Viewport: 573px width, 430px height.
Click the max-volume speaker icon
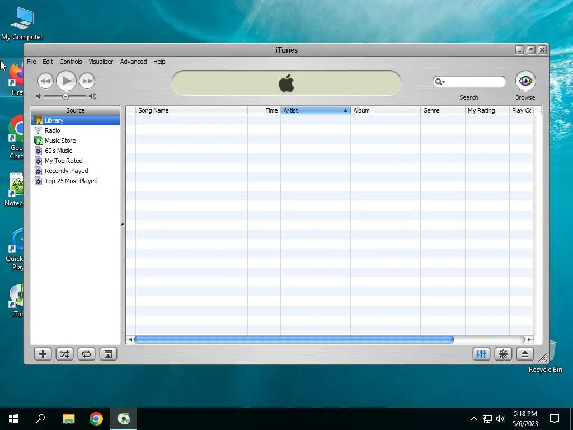point(92,96)
